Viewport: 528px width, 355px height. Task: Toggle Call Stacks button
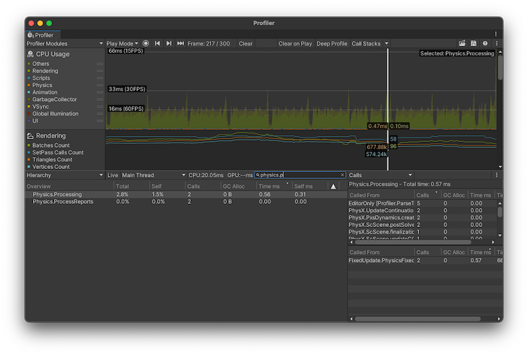coord(366,44)
